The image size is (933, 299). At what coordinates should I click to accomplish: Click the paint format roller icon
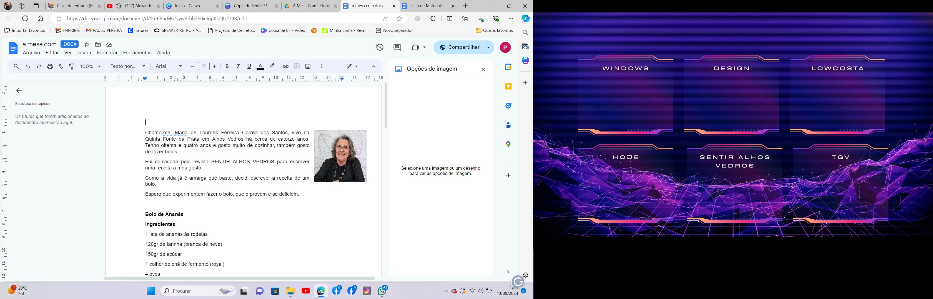(72, 66)
